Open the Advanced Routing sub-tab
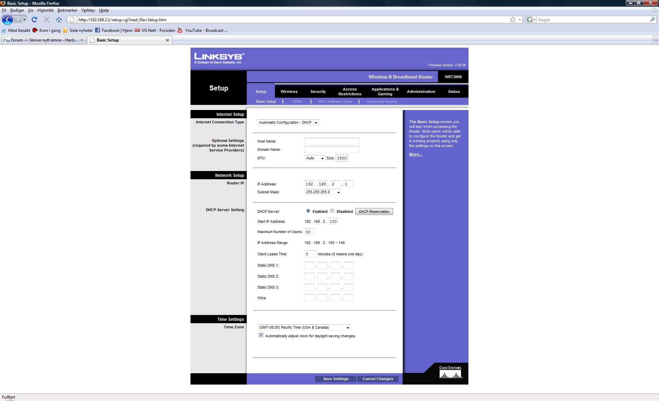 [x=382, y=101]
